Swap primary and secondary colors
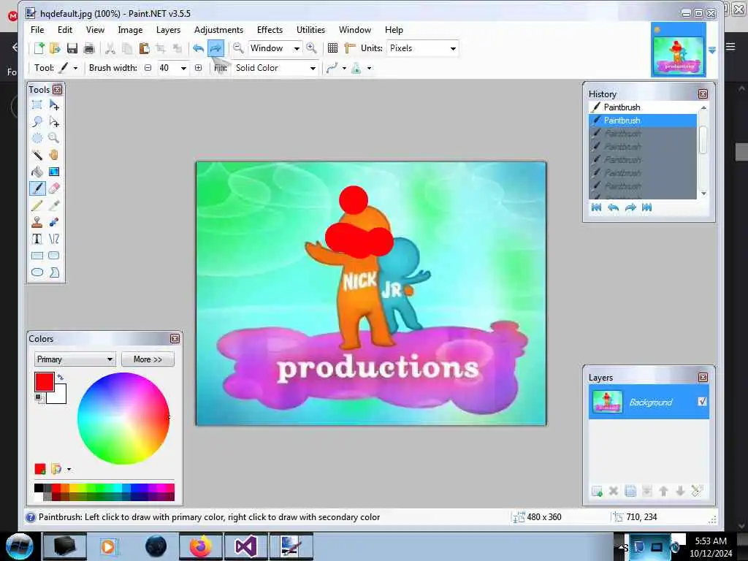 click(61, 377)
